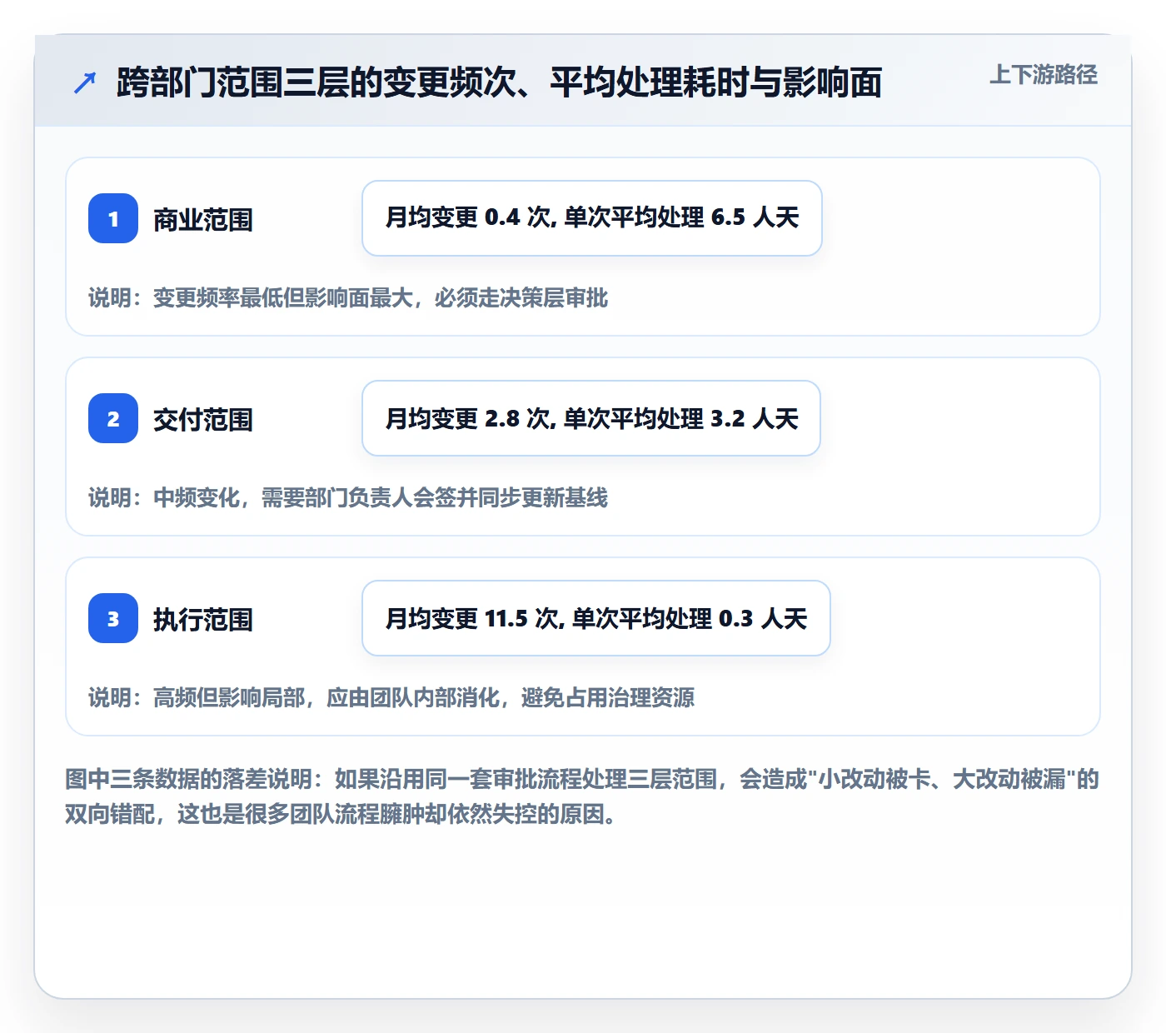Click the number 3 badge for 执行范围
The image size is (1166, 1033).
(x=113, y=618)
